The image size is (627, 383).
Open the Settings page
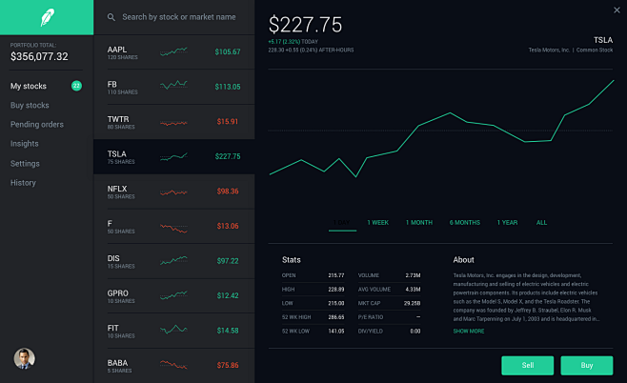25,163
